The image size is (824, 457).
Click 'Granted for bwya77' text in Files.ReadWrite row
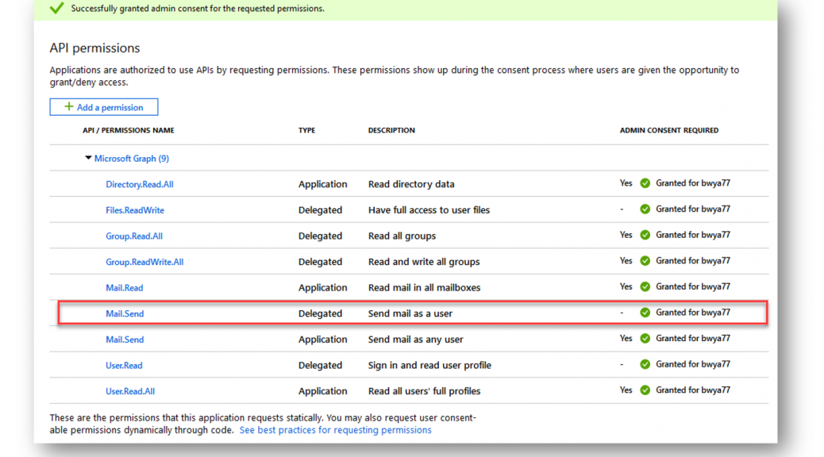coord(693,209)
